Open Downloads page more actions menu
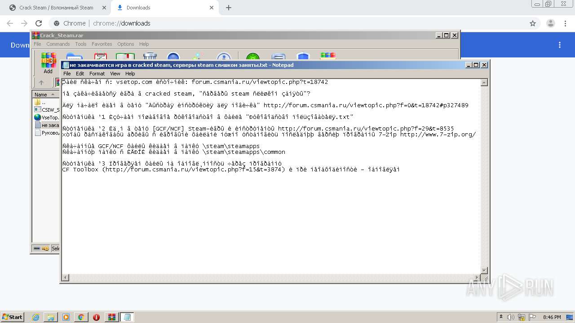575x323 pixels. click(x=560, y=45)
